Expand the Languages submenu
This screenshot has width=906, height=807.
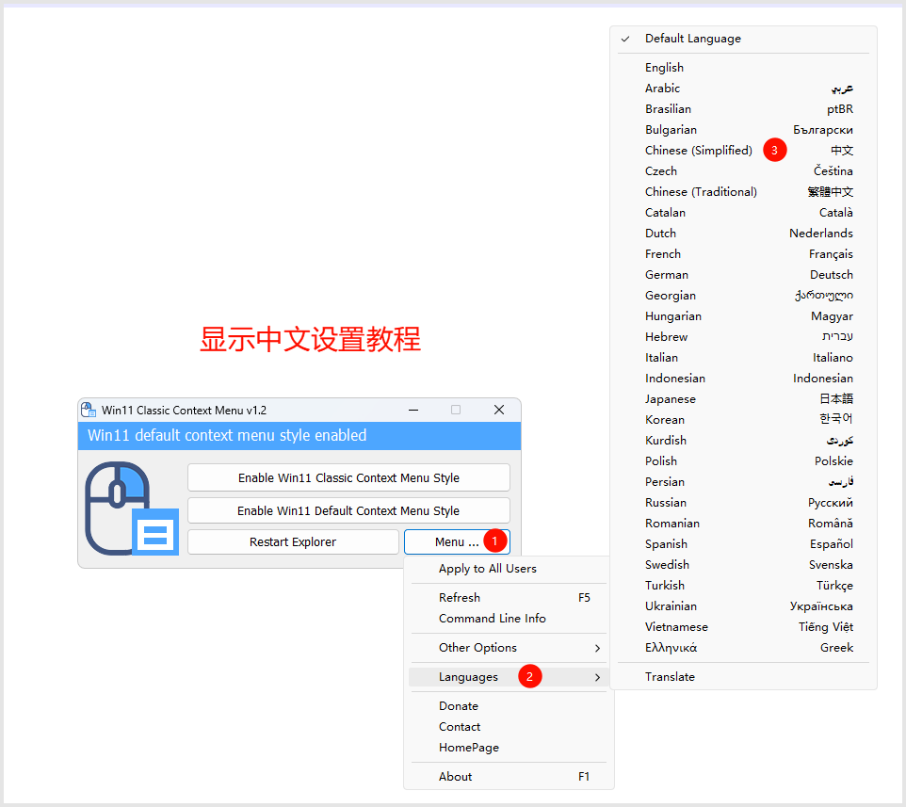[x=468, y=677]
